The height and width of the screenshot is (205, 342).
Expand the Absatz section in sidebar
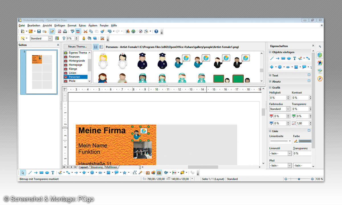(270, 81)
